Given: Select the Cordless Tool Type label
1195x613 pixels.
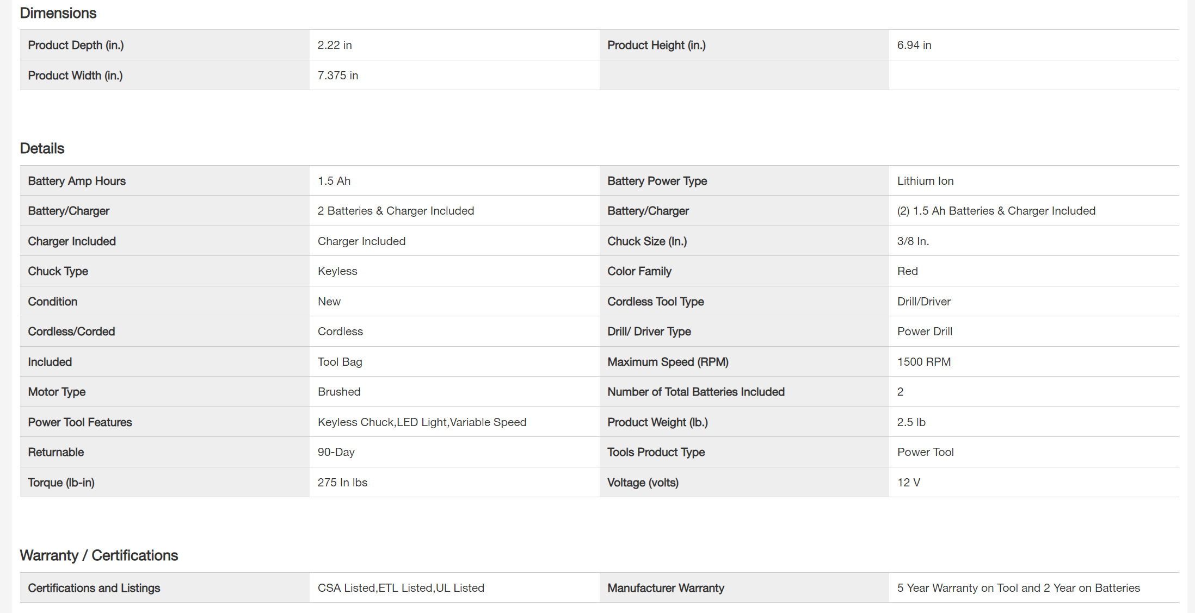Looking at the screenshot, I should 655,302.
